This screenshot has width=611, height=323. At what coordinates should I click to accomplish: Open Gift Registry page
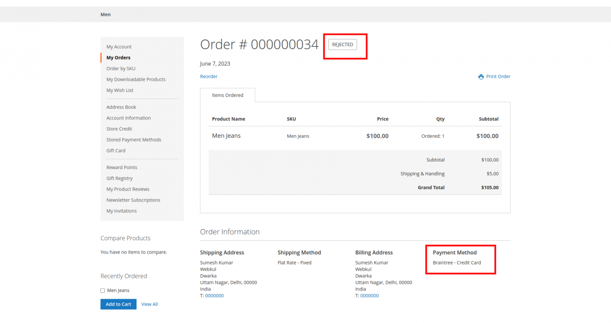coord(120,178)
